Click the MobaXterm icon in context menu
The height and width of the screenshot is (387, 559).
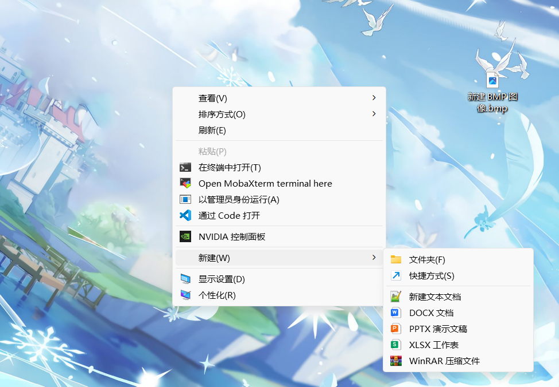coord(185,183)
